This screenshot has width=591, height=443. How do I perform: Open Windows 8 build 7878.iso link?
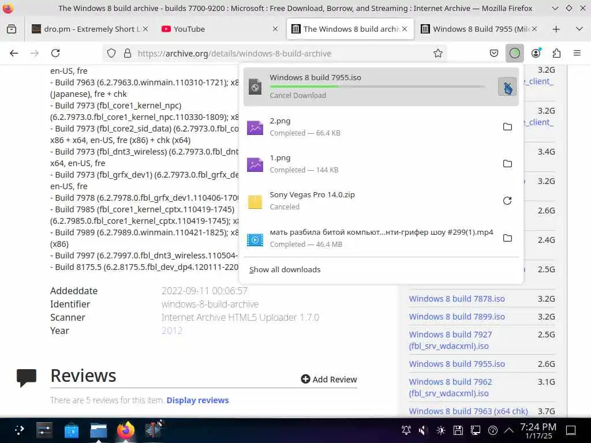pyautogui.click(x=457, y=299)
